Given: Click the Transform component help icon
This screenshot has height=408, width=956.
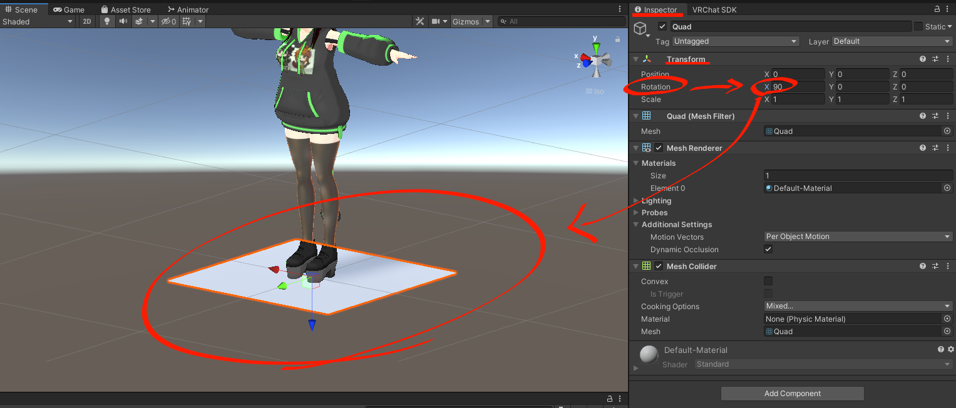Looking at the screenshot, I should point(922,59).
